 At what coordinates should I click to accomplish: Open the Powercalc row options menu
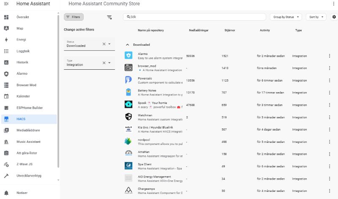(x=330, y=80)
